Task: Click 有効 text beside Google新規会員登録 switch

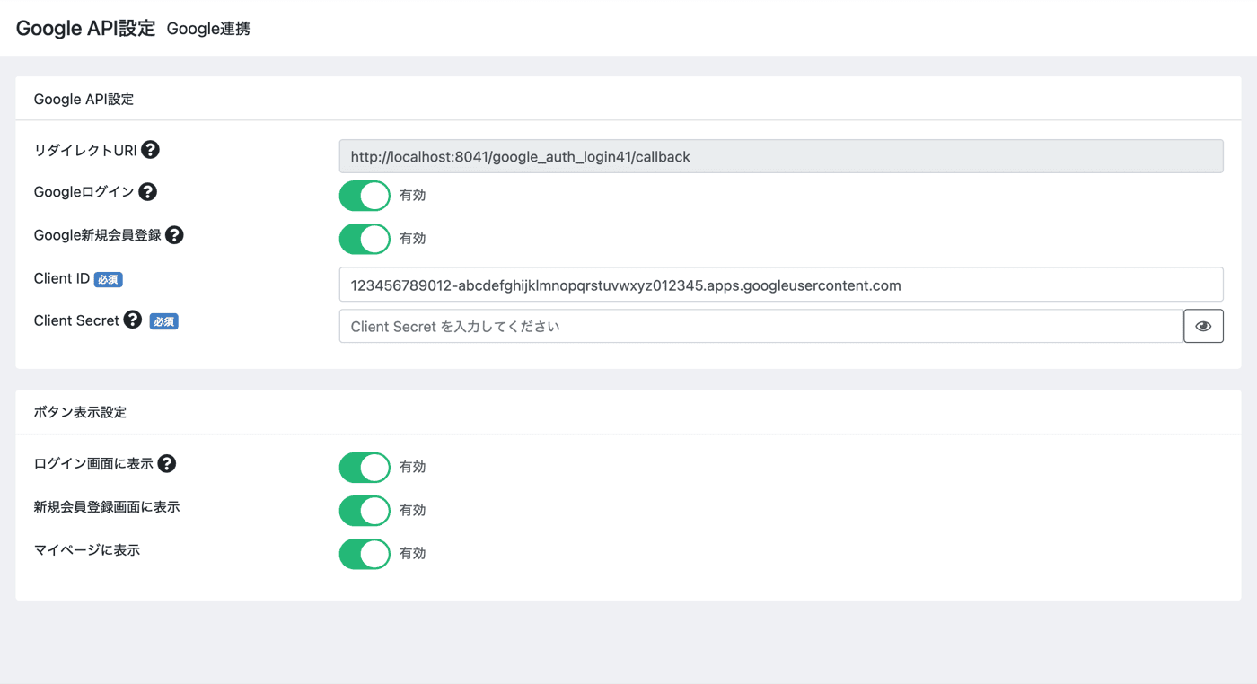Action: click(x=413, y=239)
